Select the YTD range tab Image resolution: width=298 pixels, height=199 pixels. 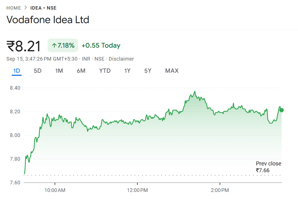pos(105,71)
